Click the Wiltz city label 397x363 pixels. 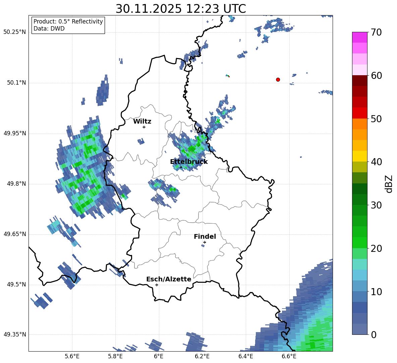[x=142, y=122]
